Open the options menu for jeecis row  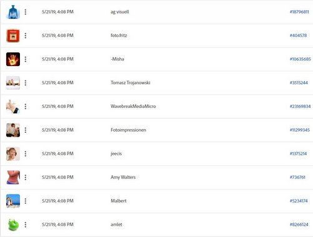coord(26,153)
